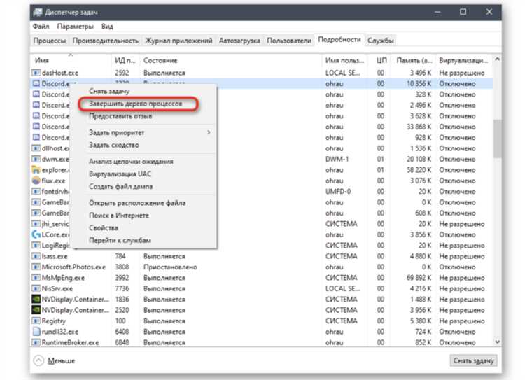This screenshot has height=380, width=525.
Task: Click the MsMpEng.exe process icon
Action: point(36,278)
